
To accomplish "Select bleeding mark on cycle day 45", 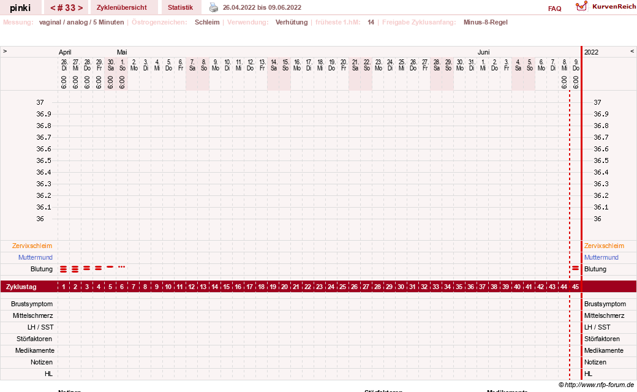I will 575,268.
